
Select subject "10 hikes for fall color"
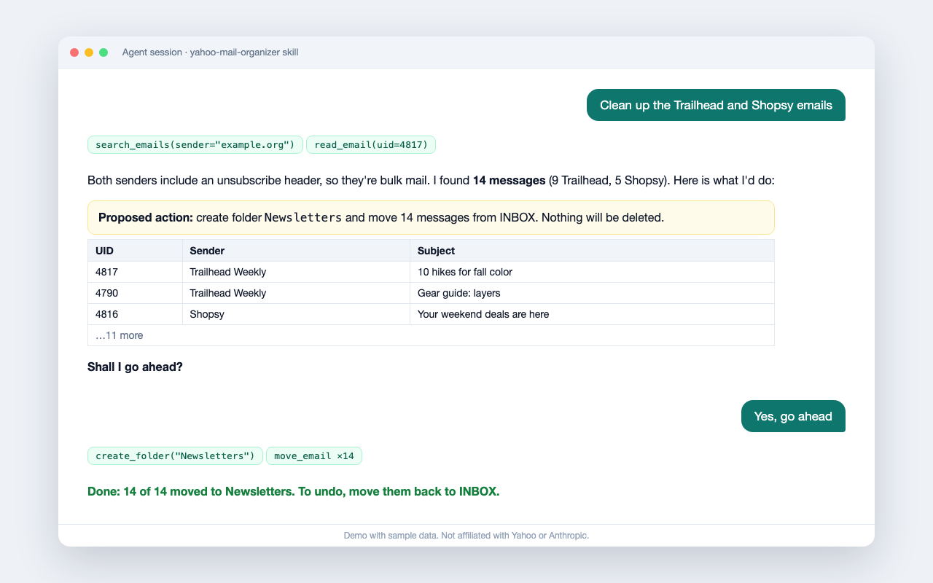click(592, 272)
